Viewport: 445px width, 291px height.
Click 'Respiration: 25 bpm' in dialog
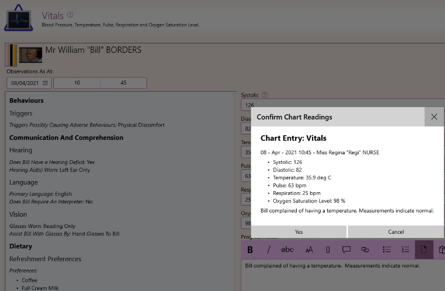[x=297, y=193]
